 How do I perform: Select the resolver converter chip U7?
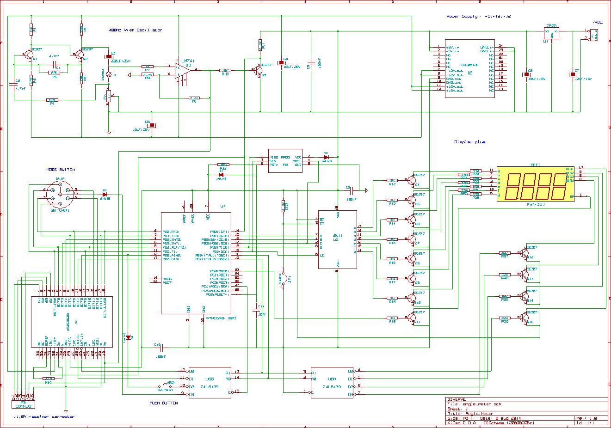click(x=72, y=322)
